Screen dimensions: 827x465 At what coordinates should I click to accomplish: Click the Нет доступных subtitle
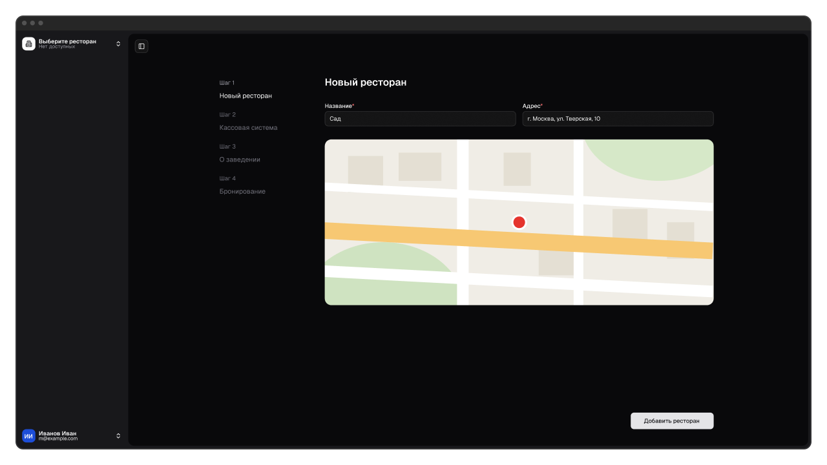(x=57, y=47)
